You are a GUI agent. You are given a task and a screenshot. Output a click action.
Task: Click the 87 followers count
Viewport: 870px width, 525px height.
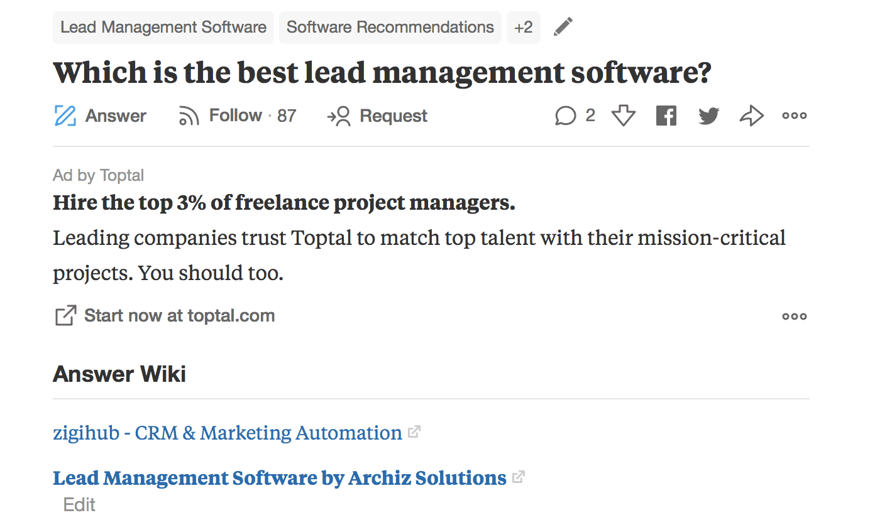(287, 116)
